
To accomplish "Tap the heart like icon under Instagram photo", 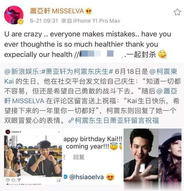I will point(8,180).
